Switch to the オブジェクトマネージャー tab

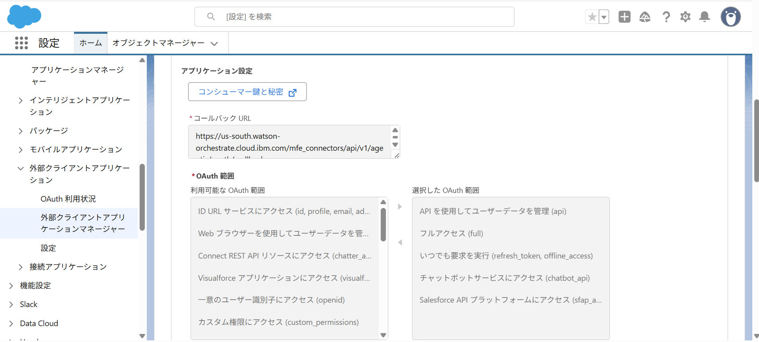click(158, 43)
